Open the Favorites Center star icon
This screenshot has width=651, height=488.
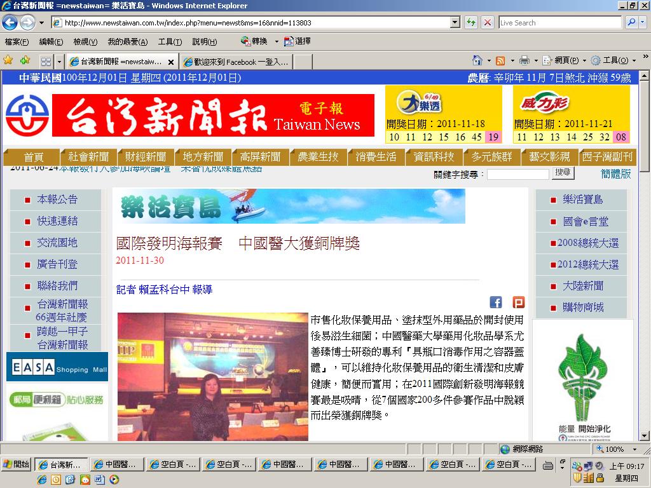(8, 60)
